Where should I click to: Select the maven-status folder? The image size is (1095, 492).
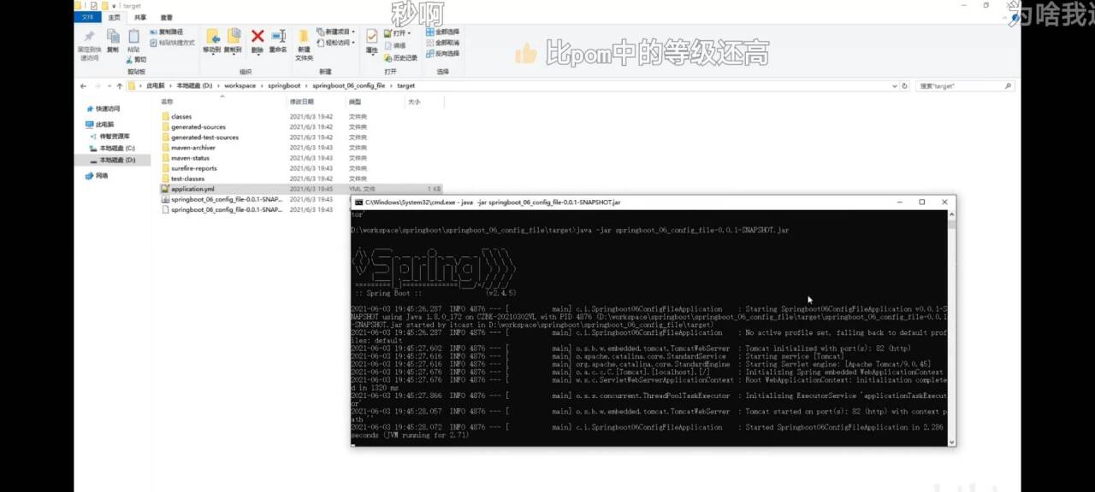click(190, 158)
